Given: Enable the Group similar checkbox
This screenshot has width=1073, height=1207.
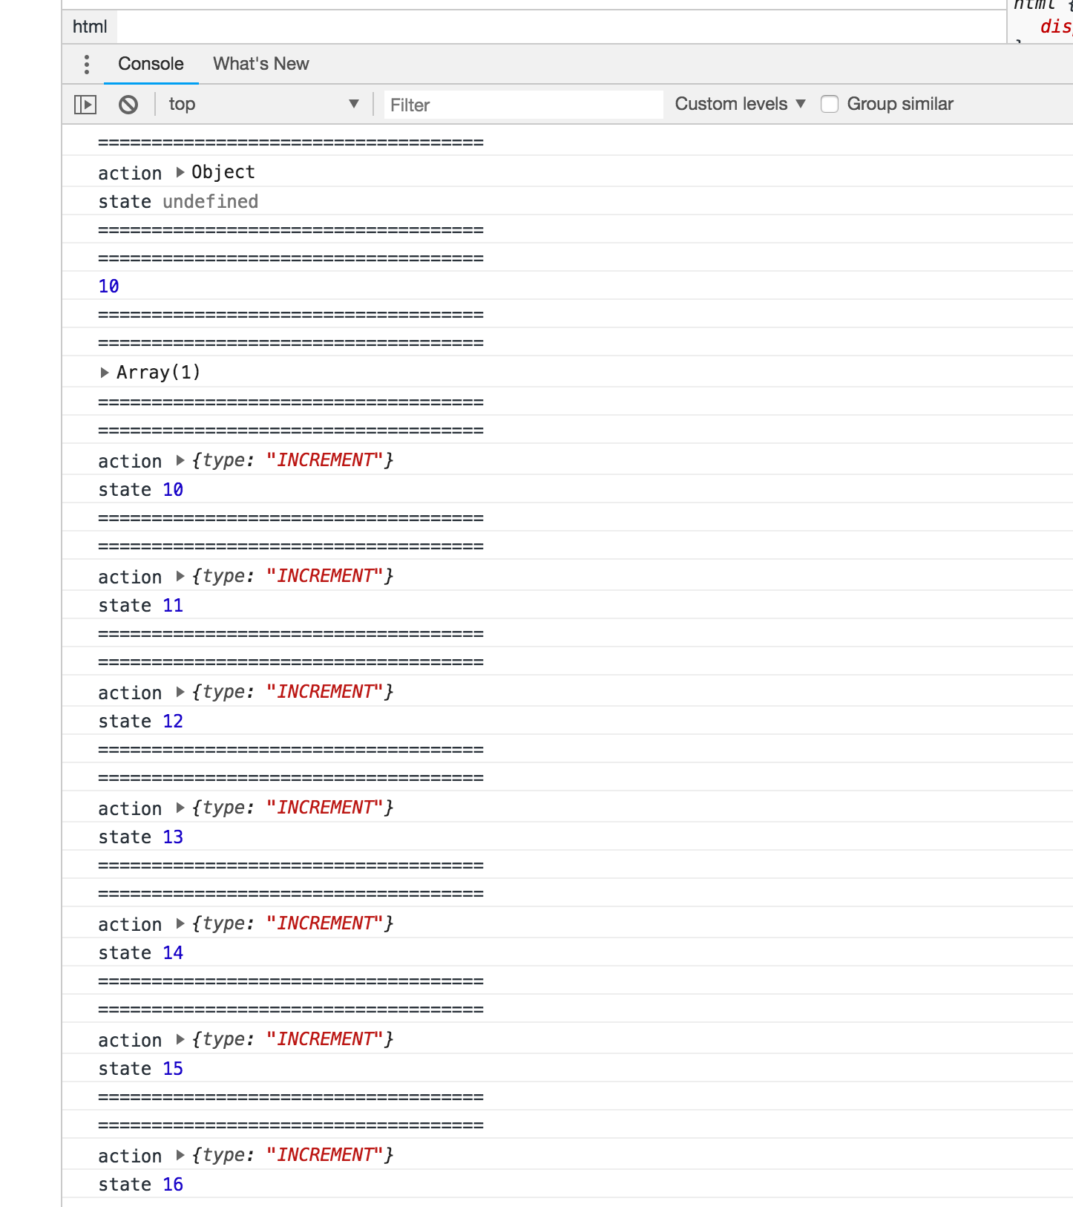Looking at the screenshot, I should [x=830, y=104].
